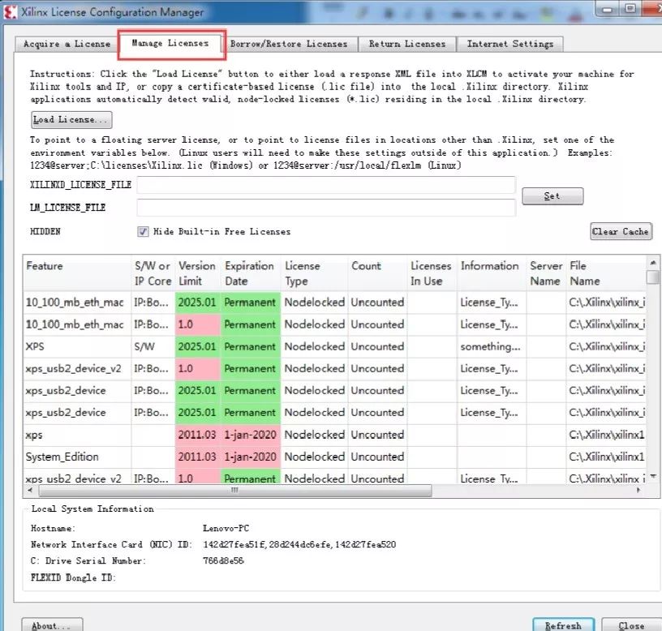
Task: Click the Network Interface Card ID value
Action: pyautogui.click(x=299, y=544)
